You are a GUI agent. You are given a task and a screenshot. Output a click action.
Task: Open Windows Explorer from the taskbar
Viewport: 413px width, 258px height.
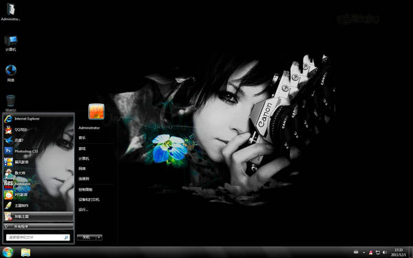[x=25, y=252]
